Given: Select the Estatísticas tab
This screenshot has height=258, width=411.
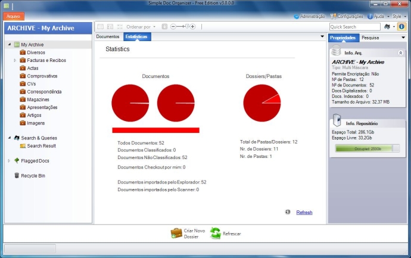Looking at the screenshot, I should tap(136, 36).
